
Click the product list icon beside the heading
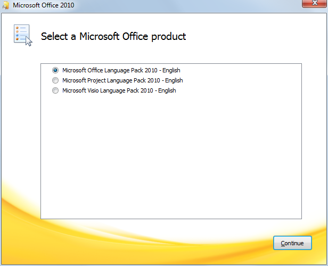click(x=22, y=35)
